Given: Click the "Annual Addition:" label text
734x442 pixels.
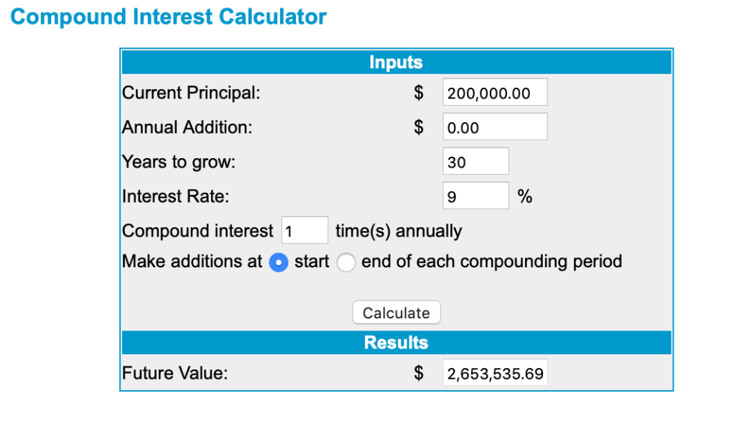Looking at the screenshot, I should pyautogui.click(x=187, y=127).
